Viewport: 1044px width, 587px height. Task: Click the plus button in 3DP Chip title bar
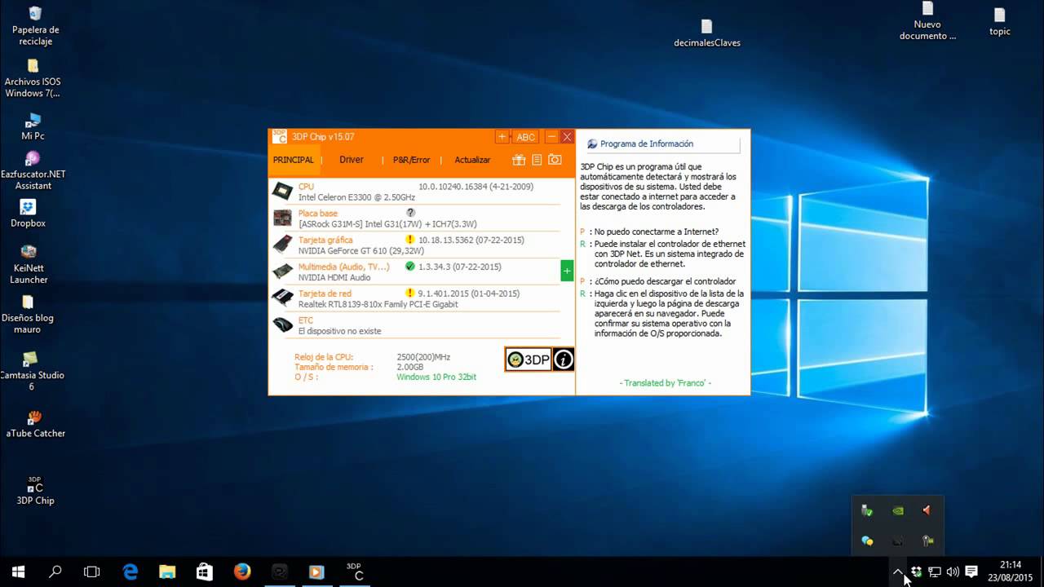(x=502, y=137)
